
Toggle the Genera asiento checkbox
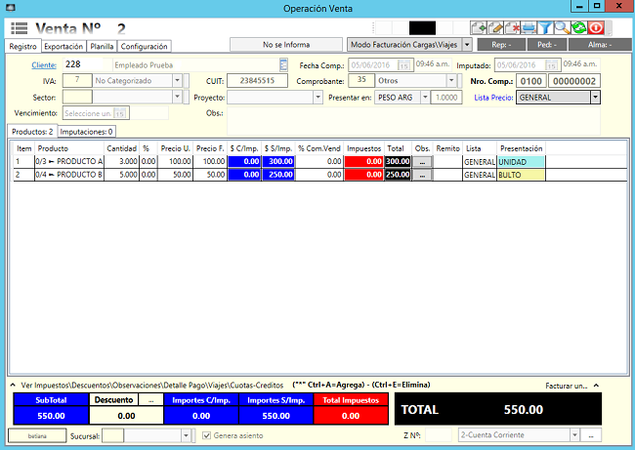pyautogui.click(x=206, y=435)
